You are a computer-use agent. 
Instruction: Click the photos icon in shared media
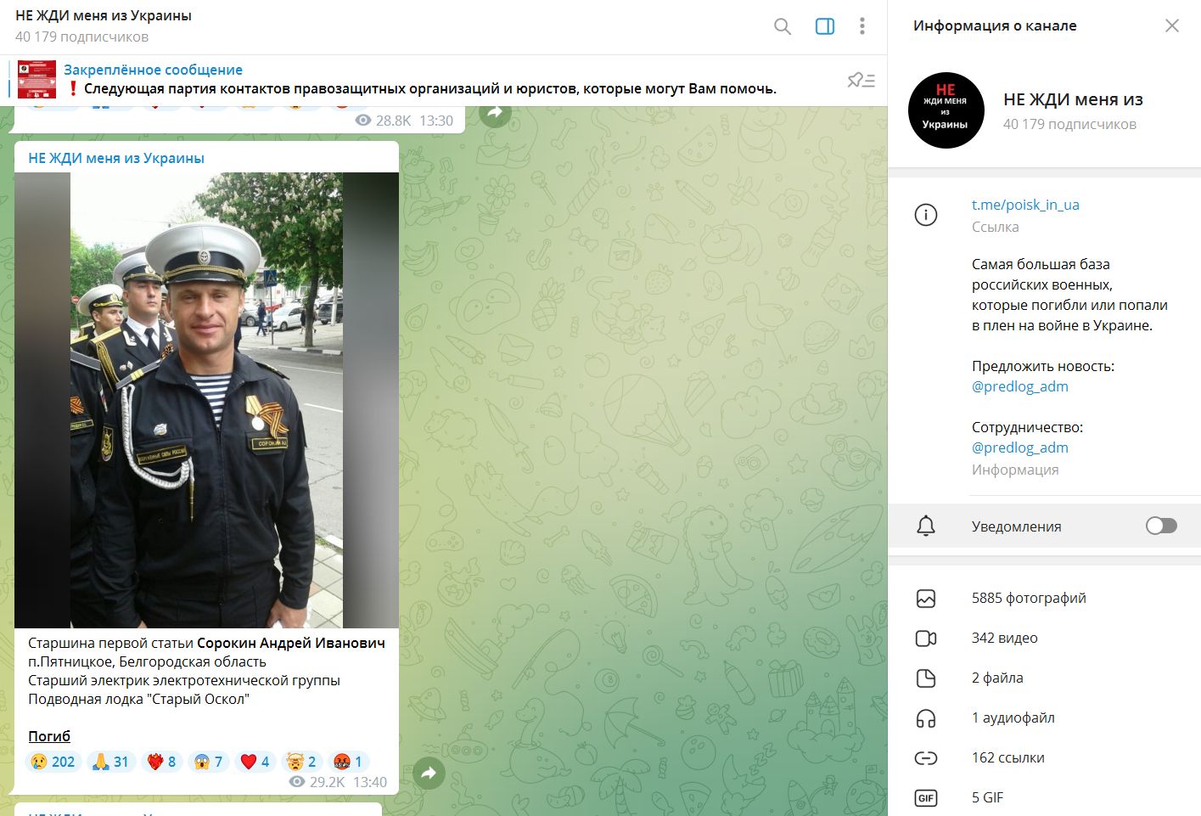tap(926, 599)
